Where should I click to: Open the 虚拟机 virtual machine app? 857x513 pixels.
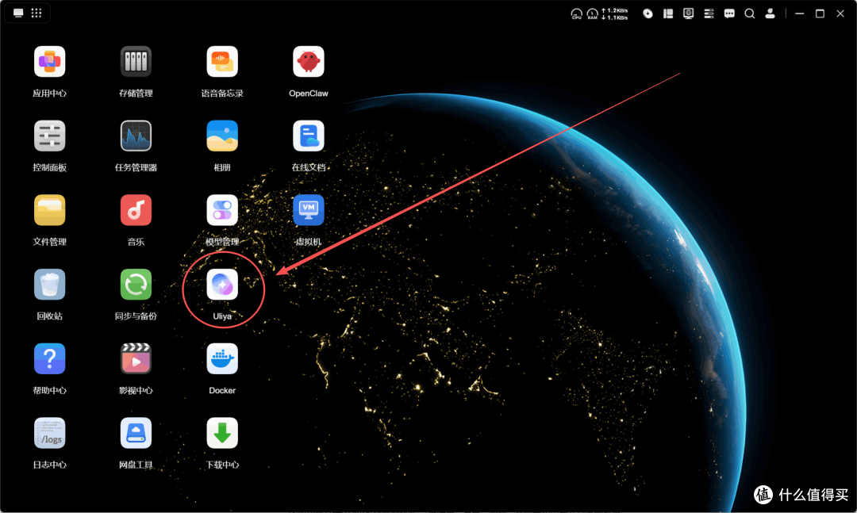pos(309,210)
